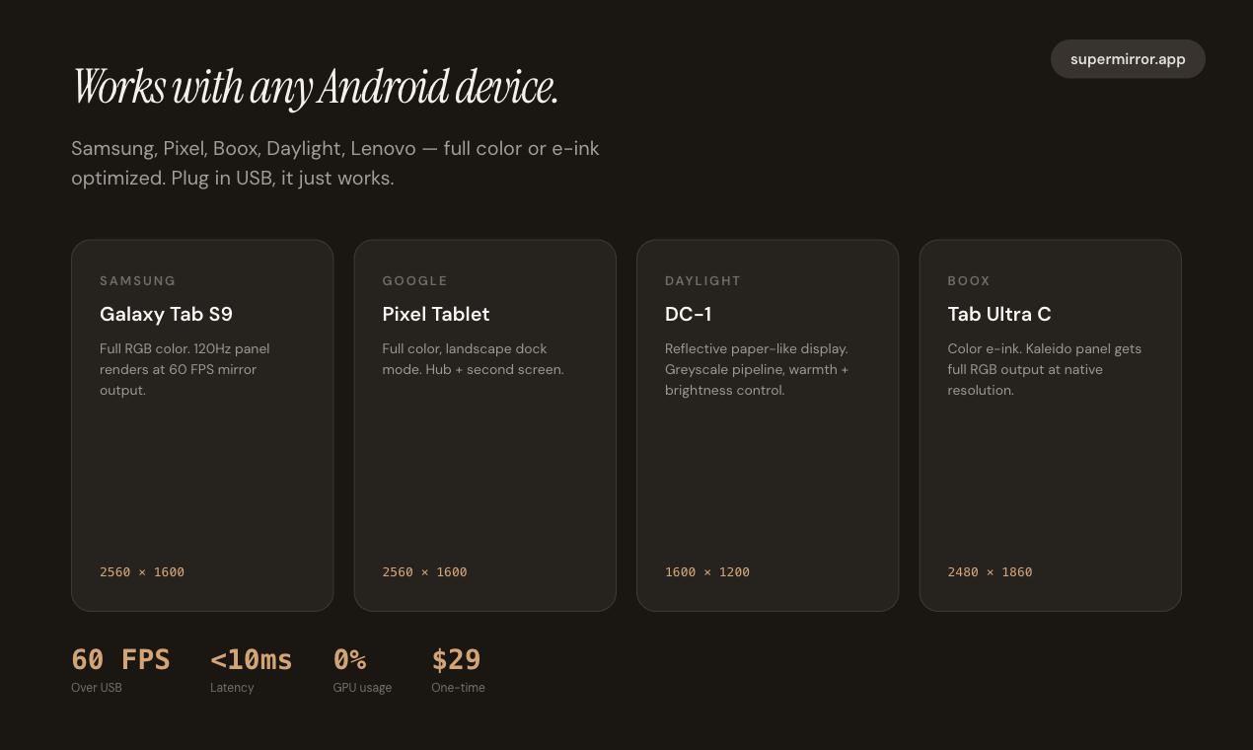The image size is (1253, 750).
Task: Click the 60 FPS stat
Action: pyautogui.click(x=120, y=659)
